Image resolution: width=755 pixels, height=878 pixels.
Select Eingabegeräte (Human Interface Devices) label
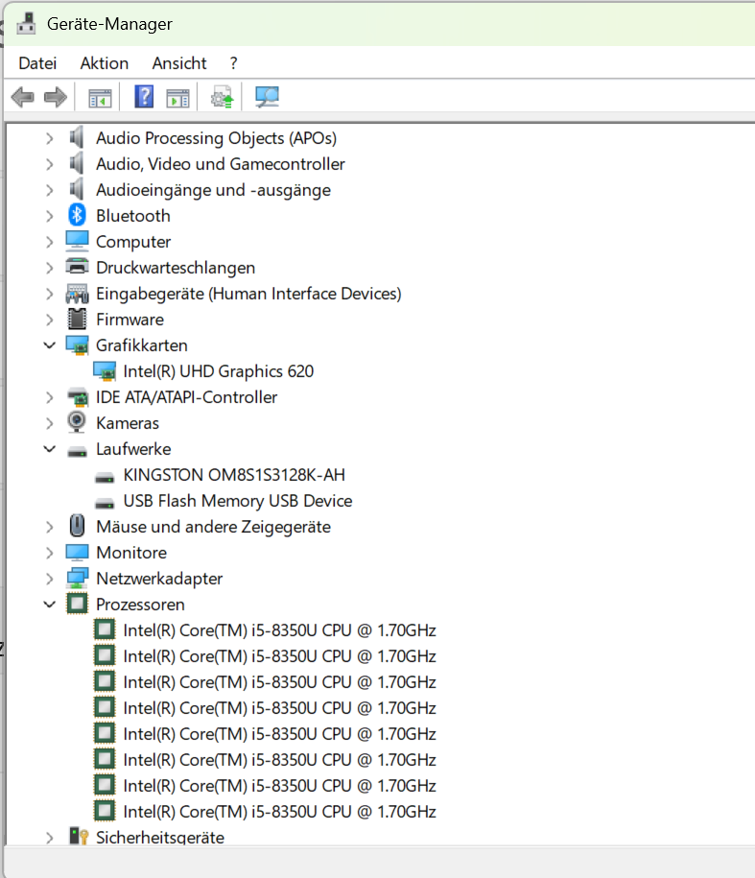(x=248, y=294)
